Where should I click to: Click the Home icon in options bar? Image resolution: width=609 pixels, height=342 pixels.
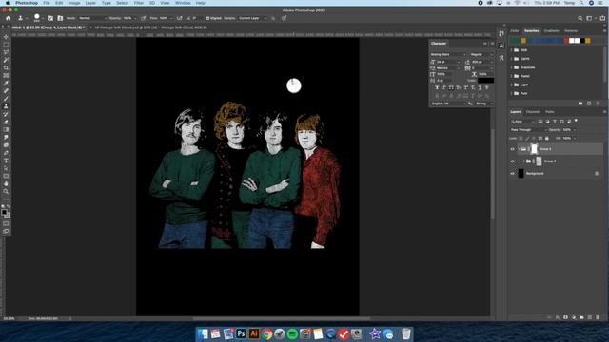[x=9, y=18]
